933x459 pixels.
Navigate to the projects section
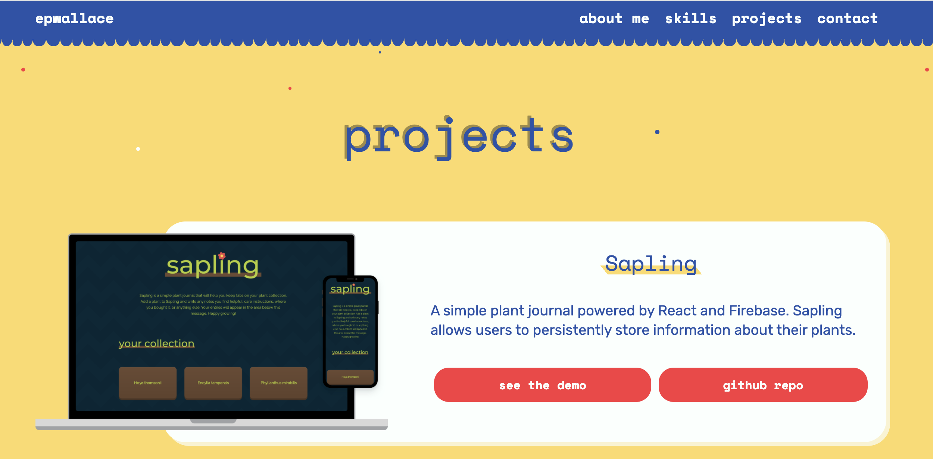coord(768,18)
